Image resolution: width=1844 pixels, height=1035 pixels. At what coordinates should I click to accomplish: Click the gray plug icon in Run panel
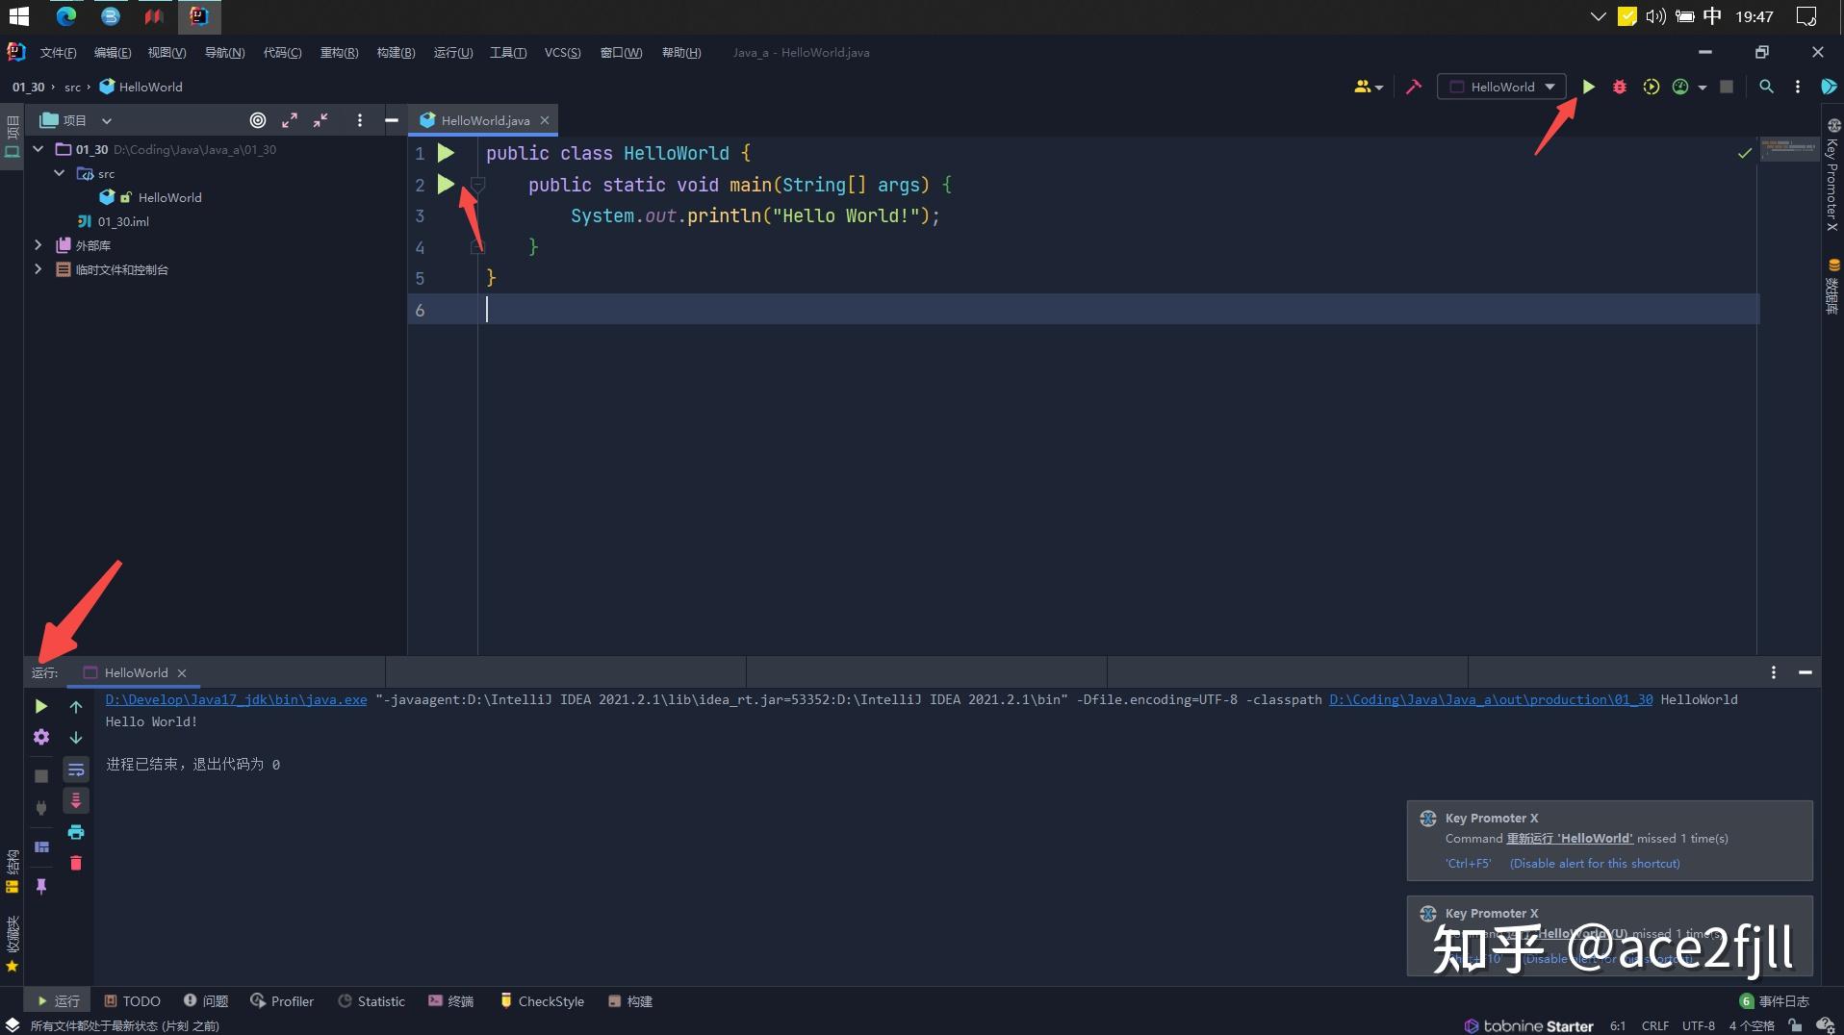point(40,808)
